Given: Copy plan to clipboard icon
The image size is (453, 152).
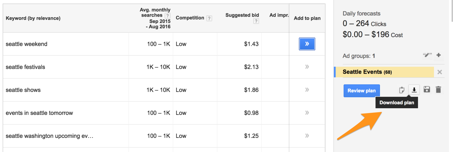Looking at the screenshot, I should pos(402,90).
